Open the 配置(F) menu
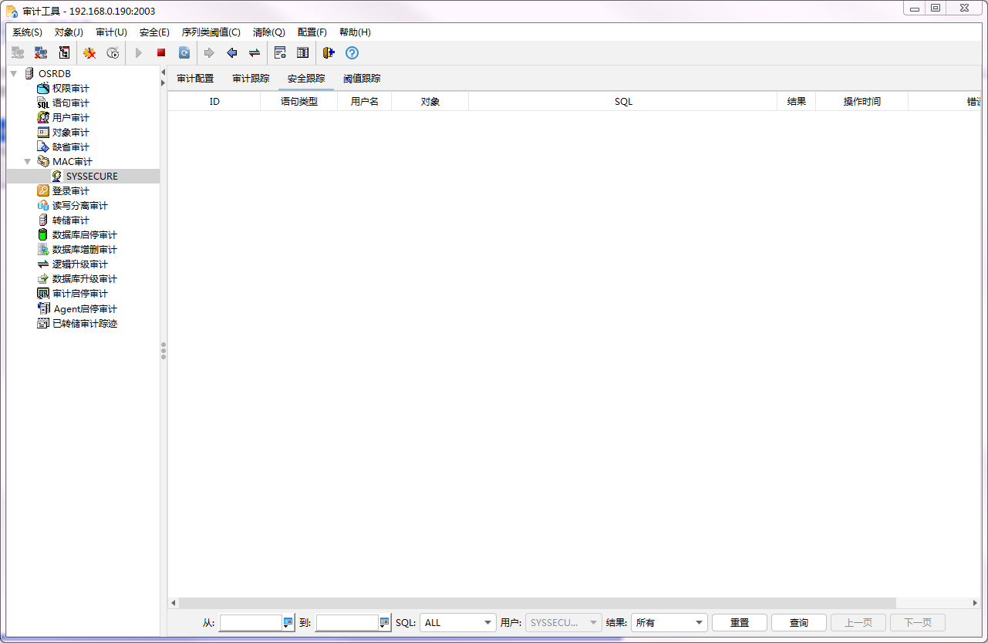 [312, 32]
